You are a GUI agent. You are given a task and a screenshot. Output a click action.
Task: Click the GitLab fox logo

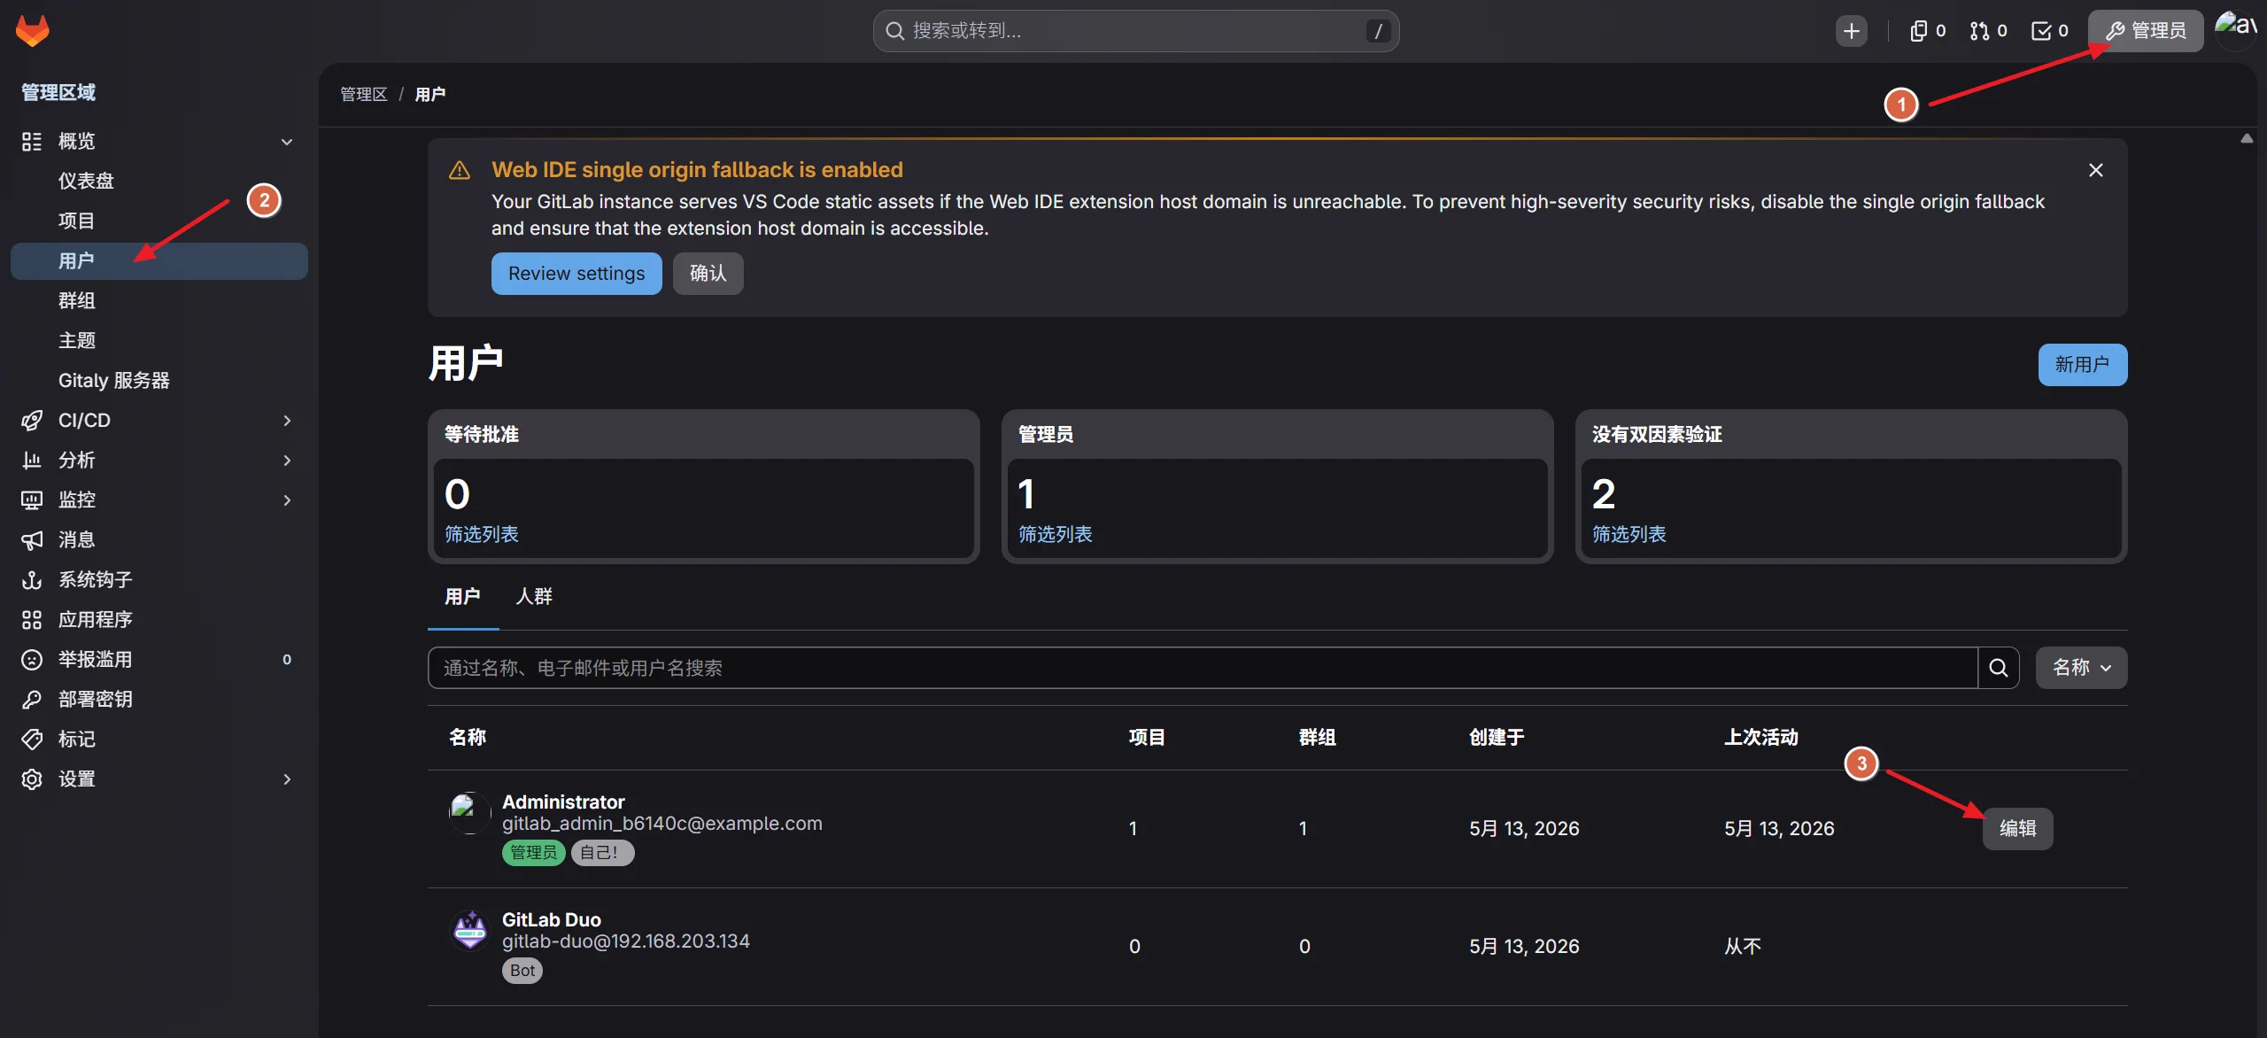(33, 31)
